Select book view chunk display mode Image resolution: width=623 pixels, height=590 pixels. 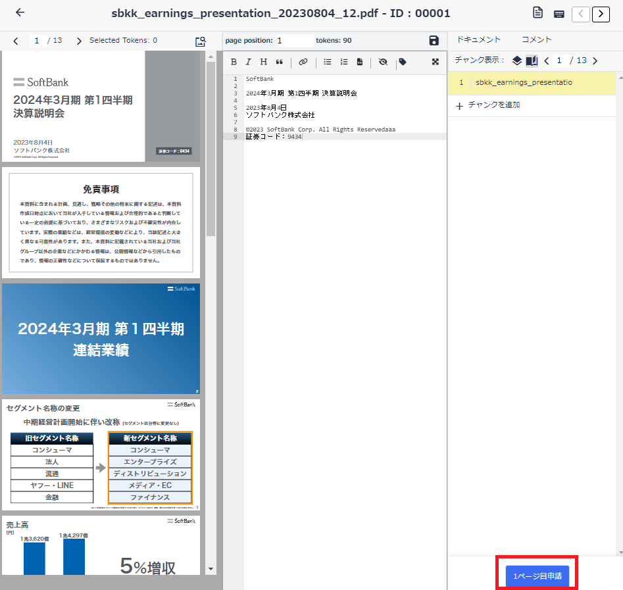point(532,61)
